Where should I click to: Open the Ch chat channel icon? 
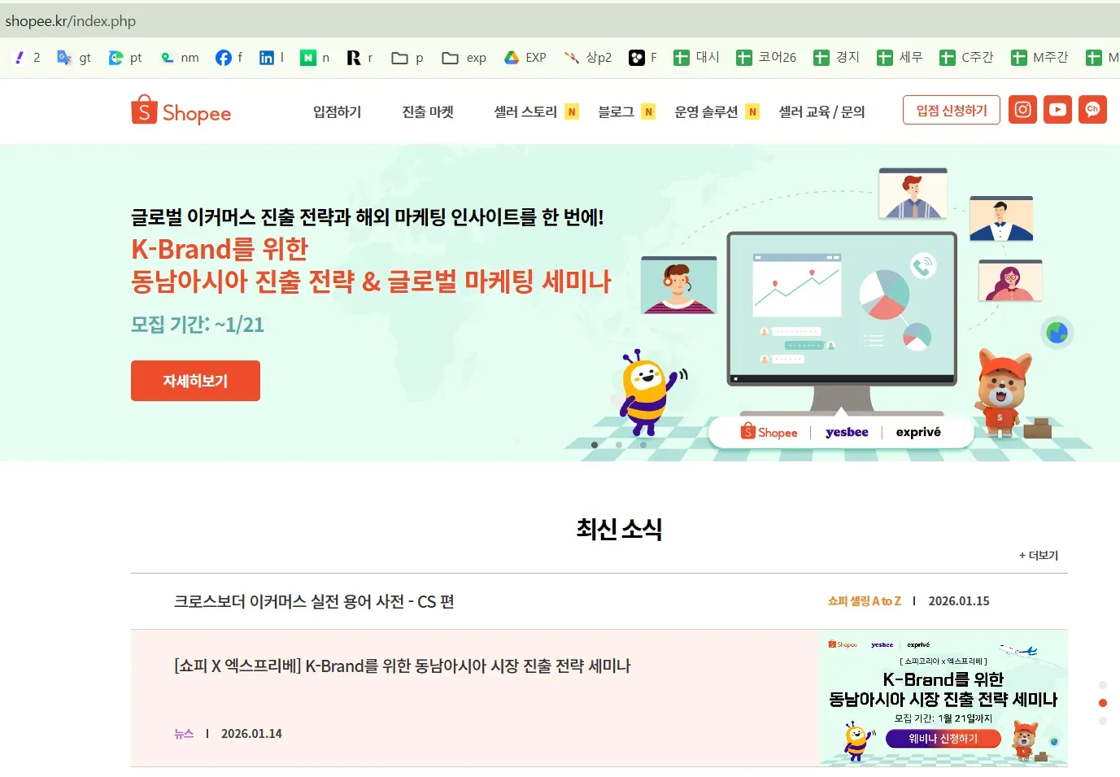coord(1092,109)
